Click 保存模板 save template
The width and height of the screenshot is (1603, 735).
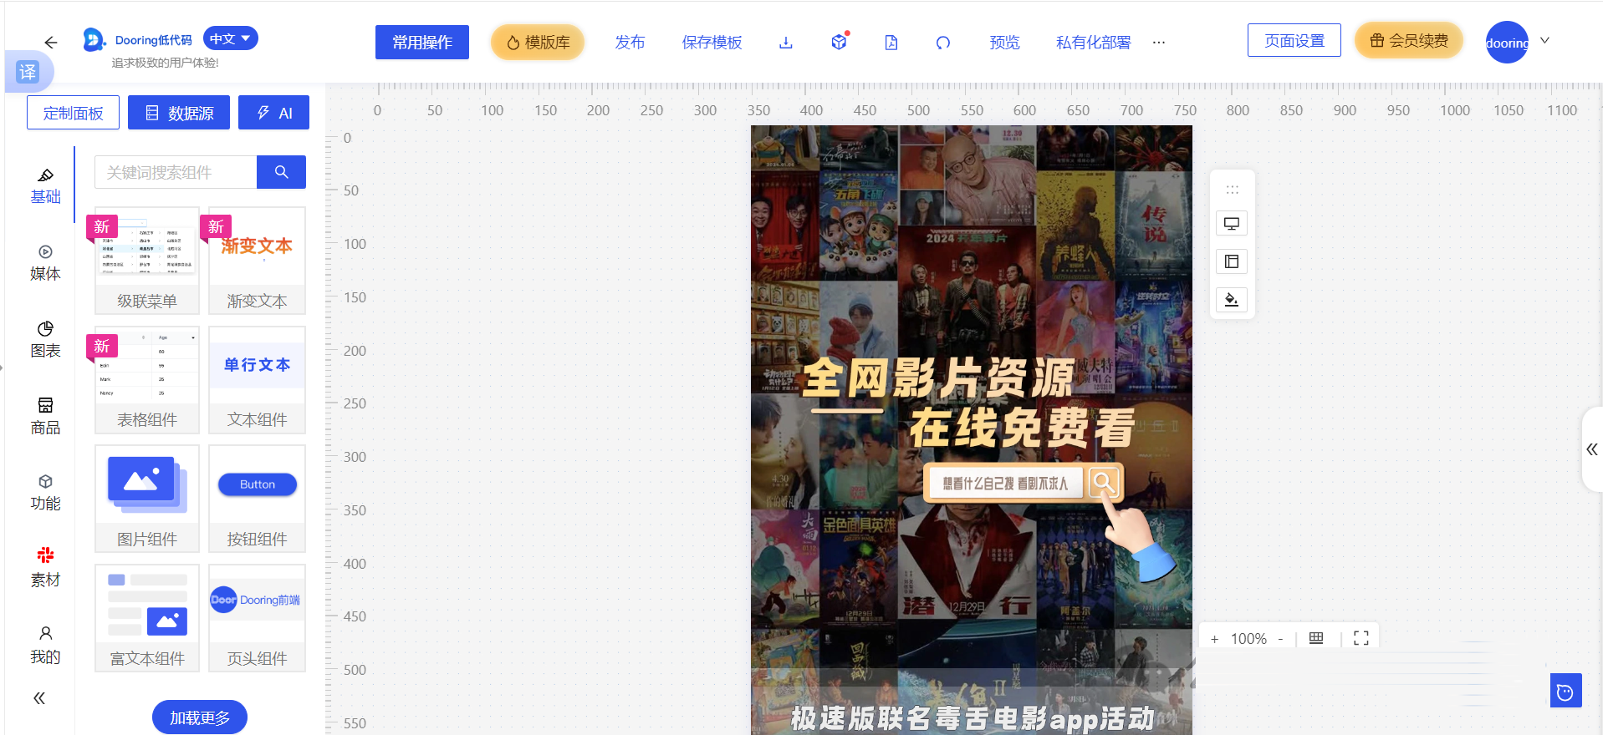coord(712,43)
